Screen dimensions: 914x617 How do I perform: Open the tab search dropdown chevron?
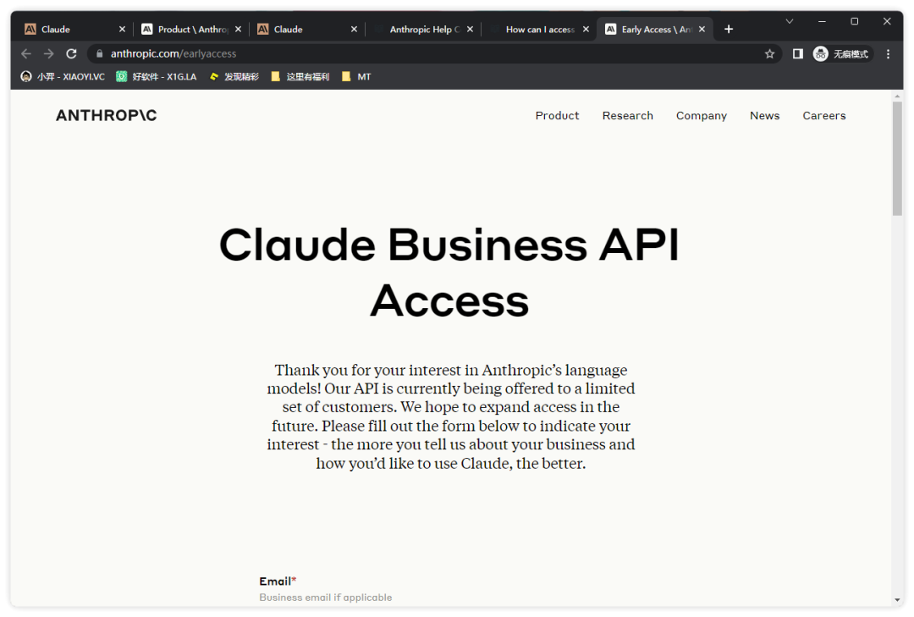789,21
